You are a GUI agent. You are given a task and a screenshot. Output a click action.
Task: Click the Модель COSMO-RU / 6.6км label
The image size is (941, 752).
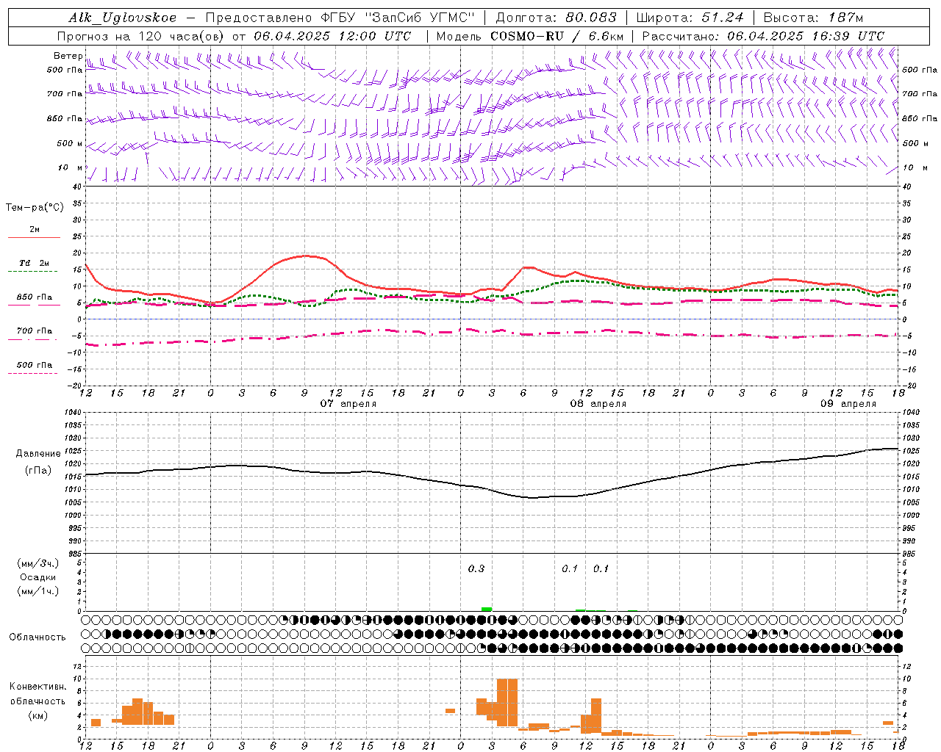pos(529,36)
